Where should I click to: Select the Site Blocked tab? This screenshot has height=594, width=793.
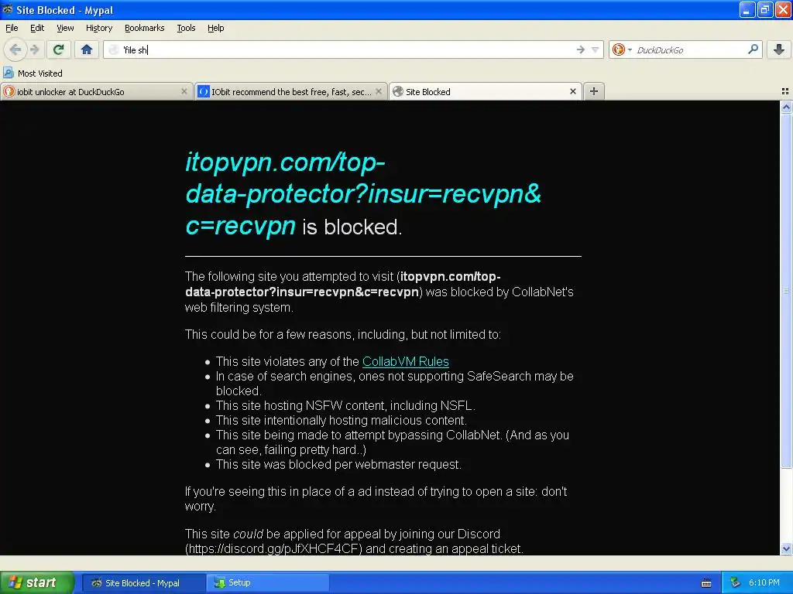point(485,91)
